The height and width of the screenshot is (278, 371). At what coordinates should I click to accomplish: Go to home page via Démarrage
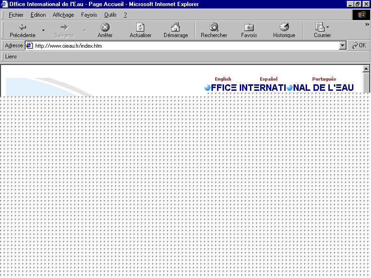pyautogui.click(x=176, y=30)
